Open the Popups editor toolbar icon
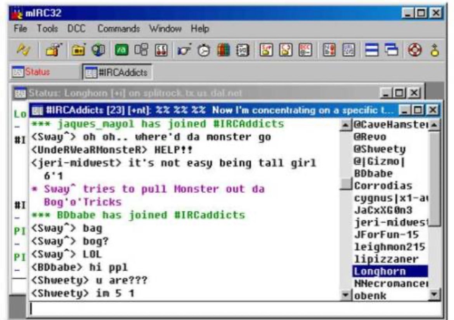The height and width of the screenshot is (320, 454). (141, 50)
